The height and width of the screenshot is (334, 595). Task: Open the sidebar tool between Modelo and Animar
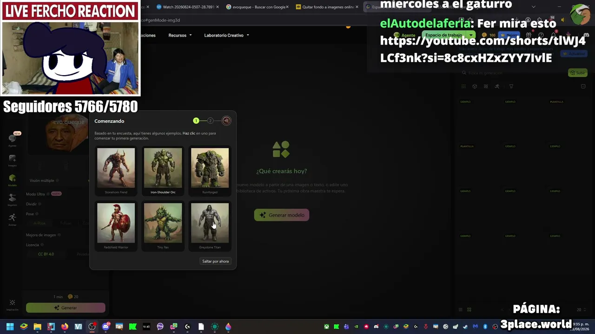coord(12,199)
